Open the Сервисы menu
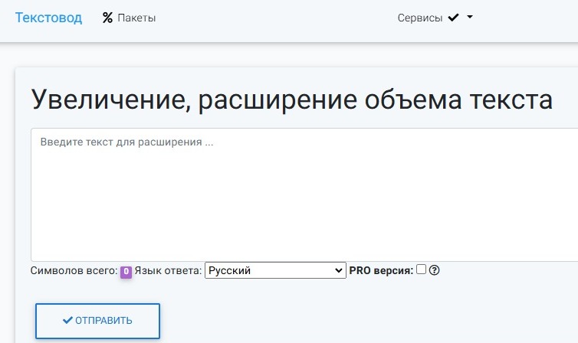Screen dimensions: 578x343 tap(420, 18)
